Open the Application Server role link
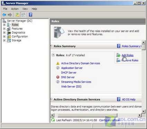The width and height of the screenshot is (147, 129). click(x=72, y=68)
